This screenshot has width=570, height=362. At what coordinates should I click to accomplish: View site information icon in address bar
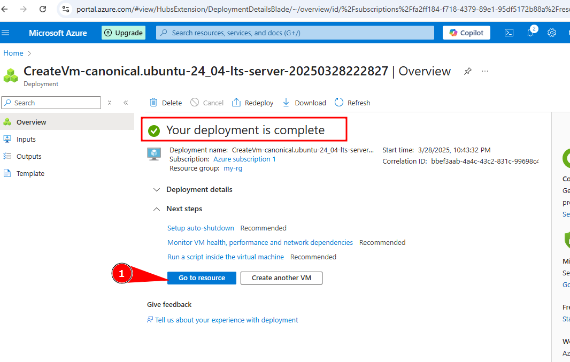[x=66, y=9]
